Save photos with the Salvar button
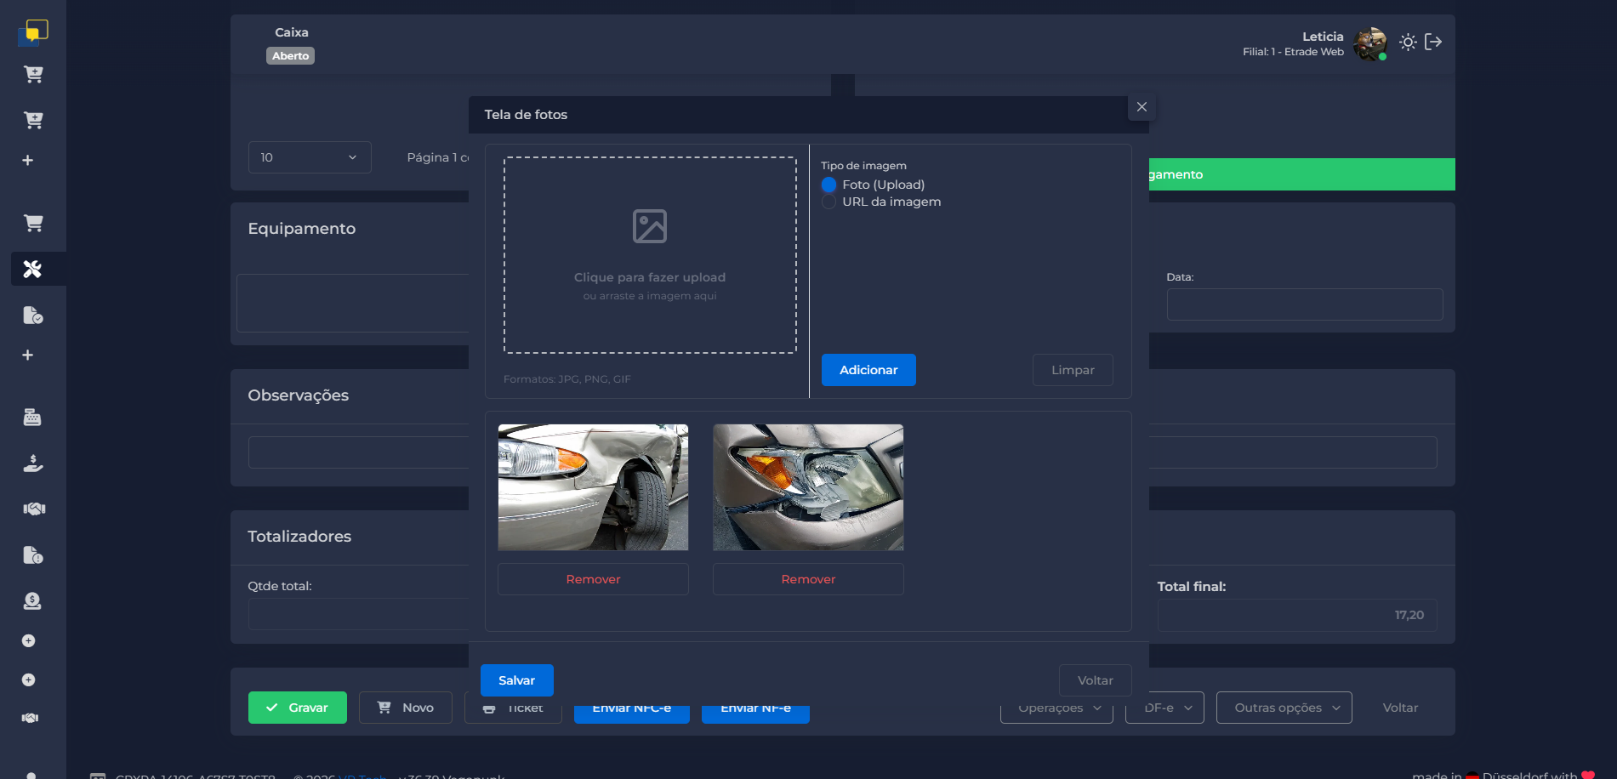The image size is (1617, 779). [x=517, y=680]
